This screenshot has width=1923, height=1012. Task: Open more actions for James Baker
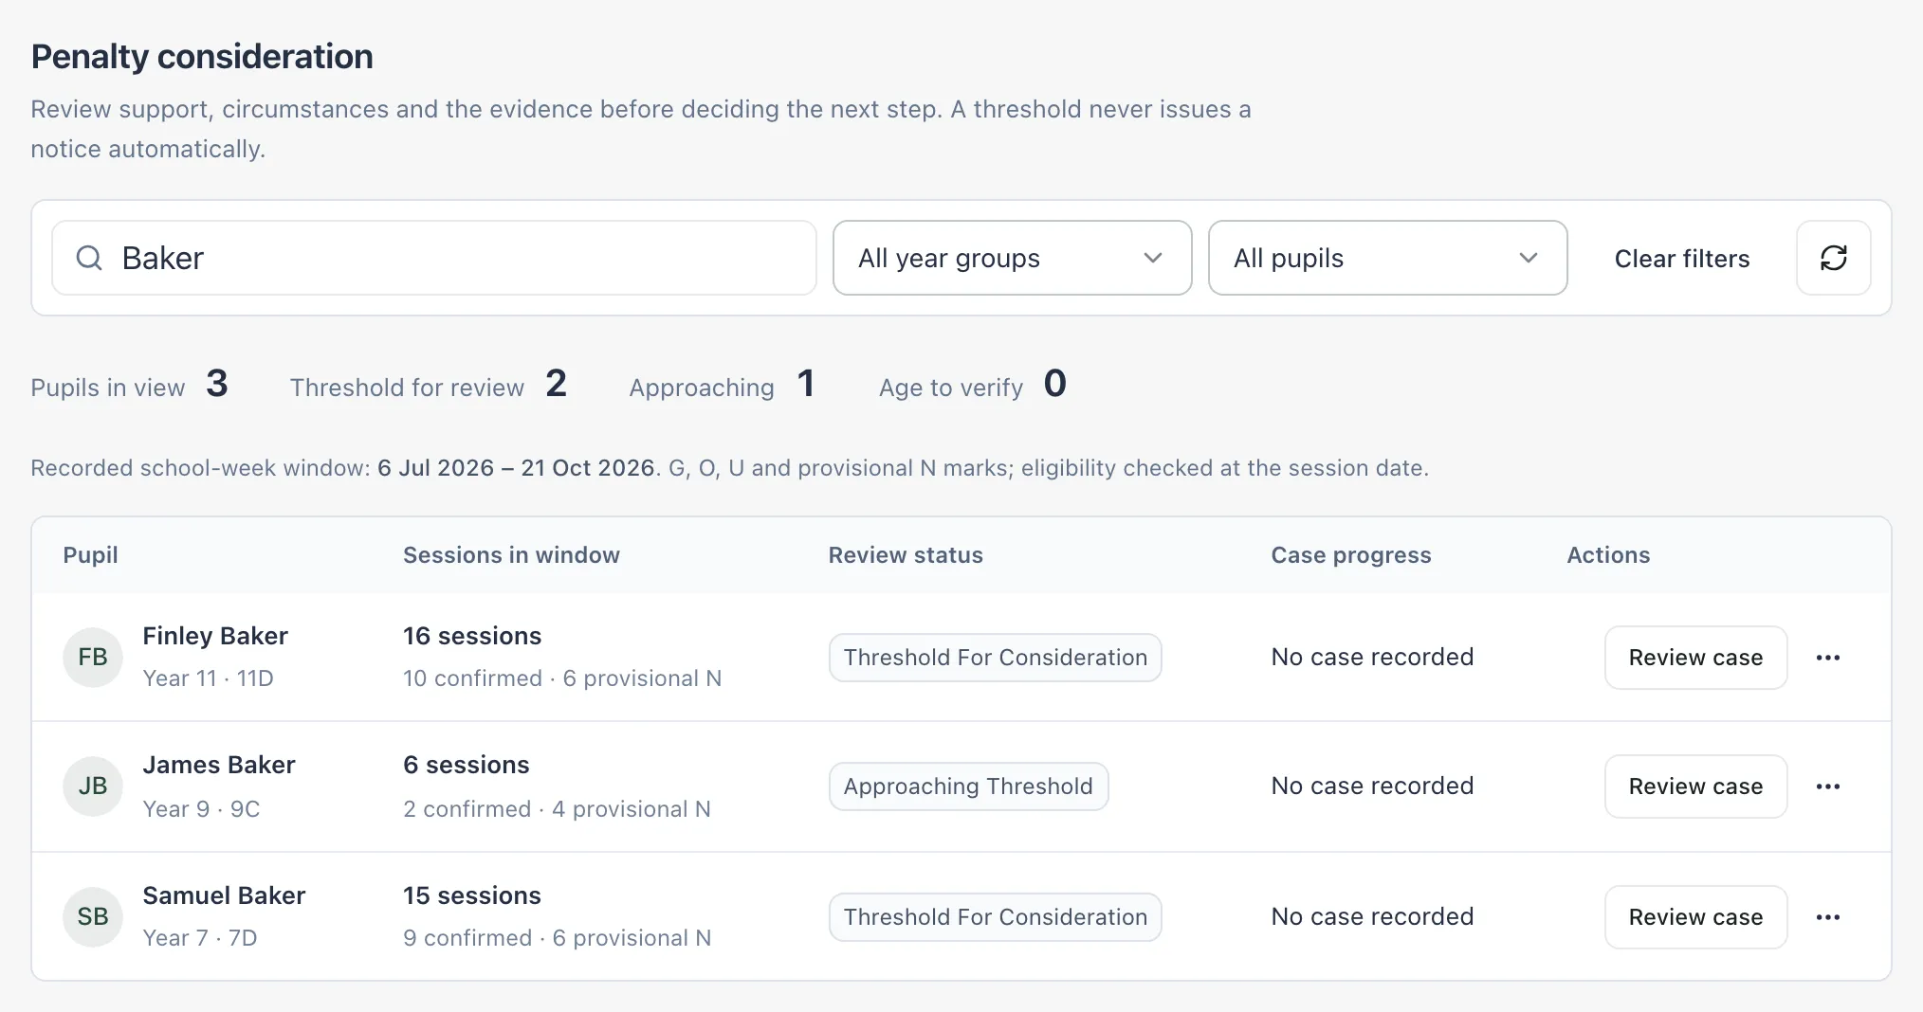point(1828,786)
